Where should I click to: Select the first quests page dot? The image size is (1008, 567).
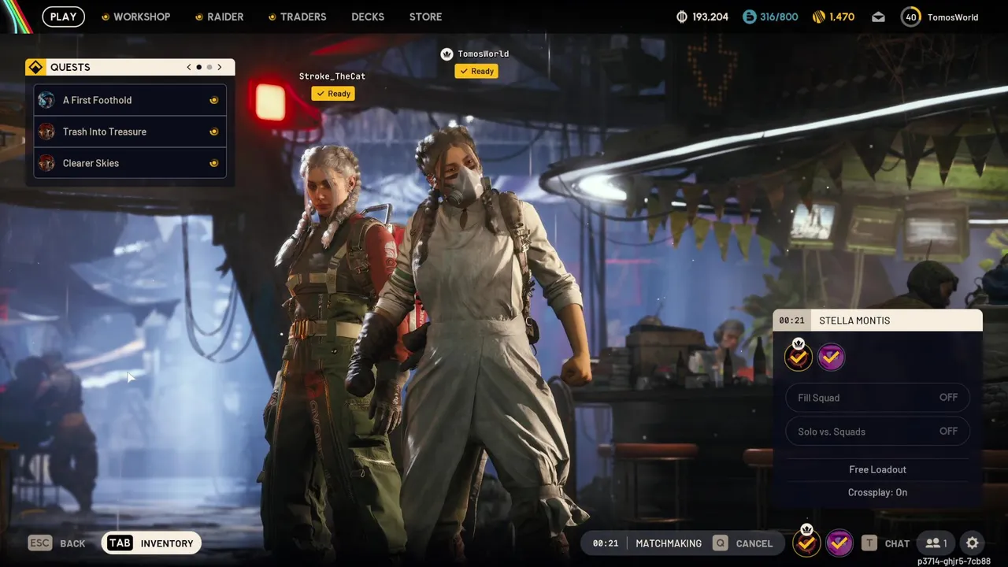point(199,67)
